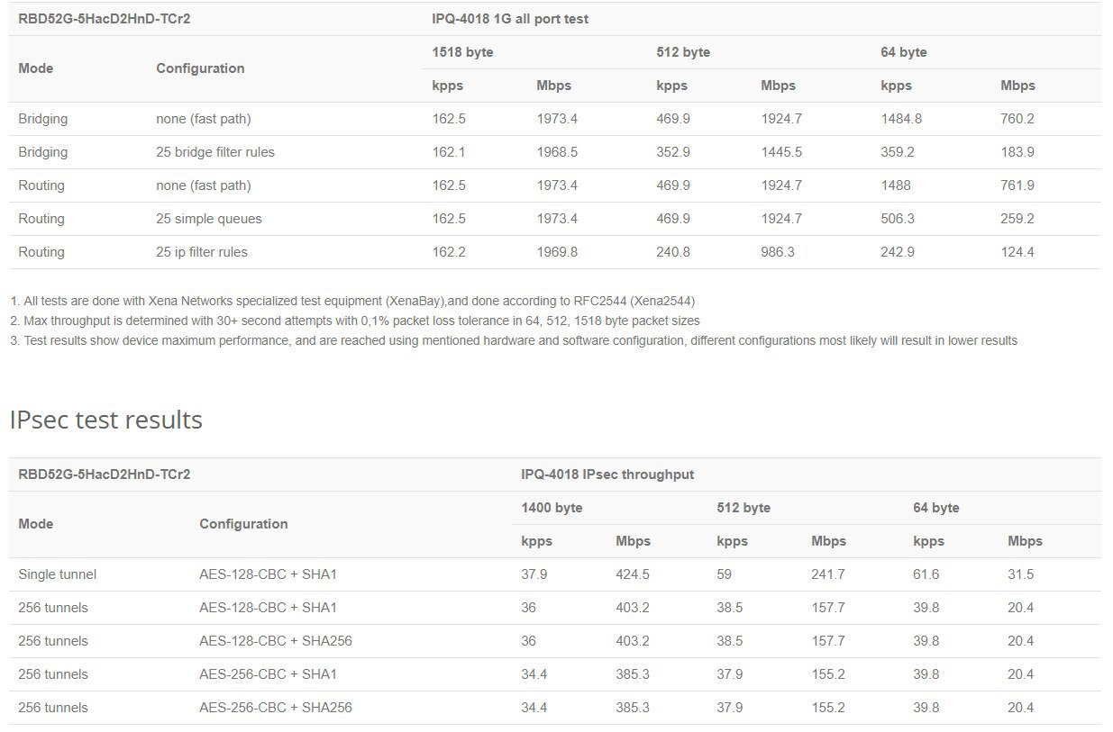Viewport: 1113px width, 732px height.
Task: Click 'AES-128-CBC + SHA1' in the Single tunnel row
Action: point(269,574)
